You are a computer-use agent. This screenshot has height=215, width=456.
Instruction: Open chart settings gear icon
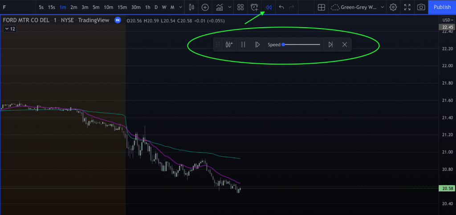pos(393,7)
